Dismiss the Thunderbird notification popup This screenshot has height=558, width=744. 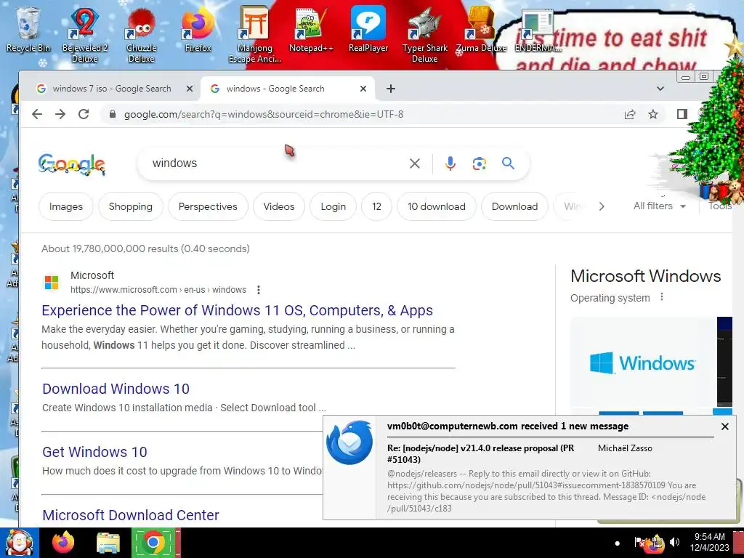724,426
